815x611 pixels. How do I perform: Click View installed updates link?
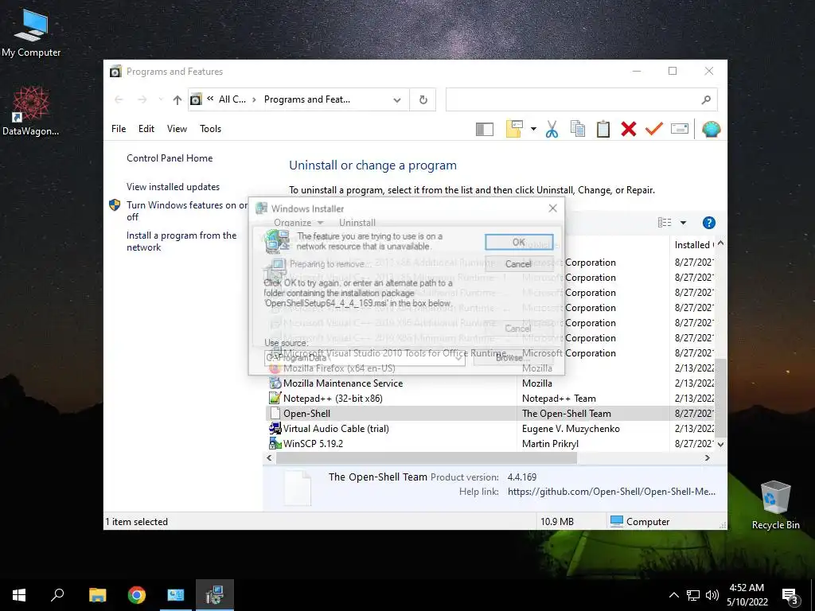pyautogui.click(x=173, y=187)
